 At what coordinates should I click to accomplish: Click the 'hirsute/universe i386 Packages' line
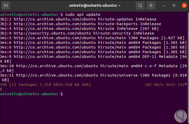93,78
